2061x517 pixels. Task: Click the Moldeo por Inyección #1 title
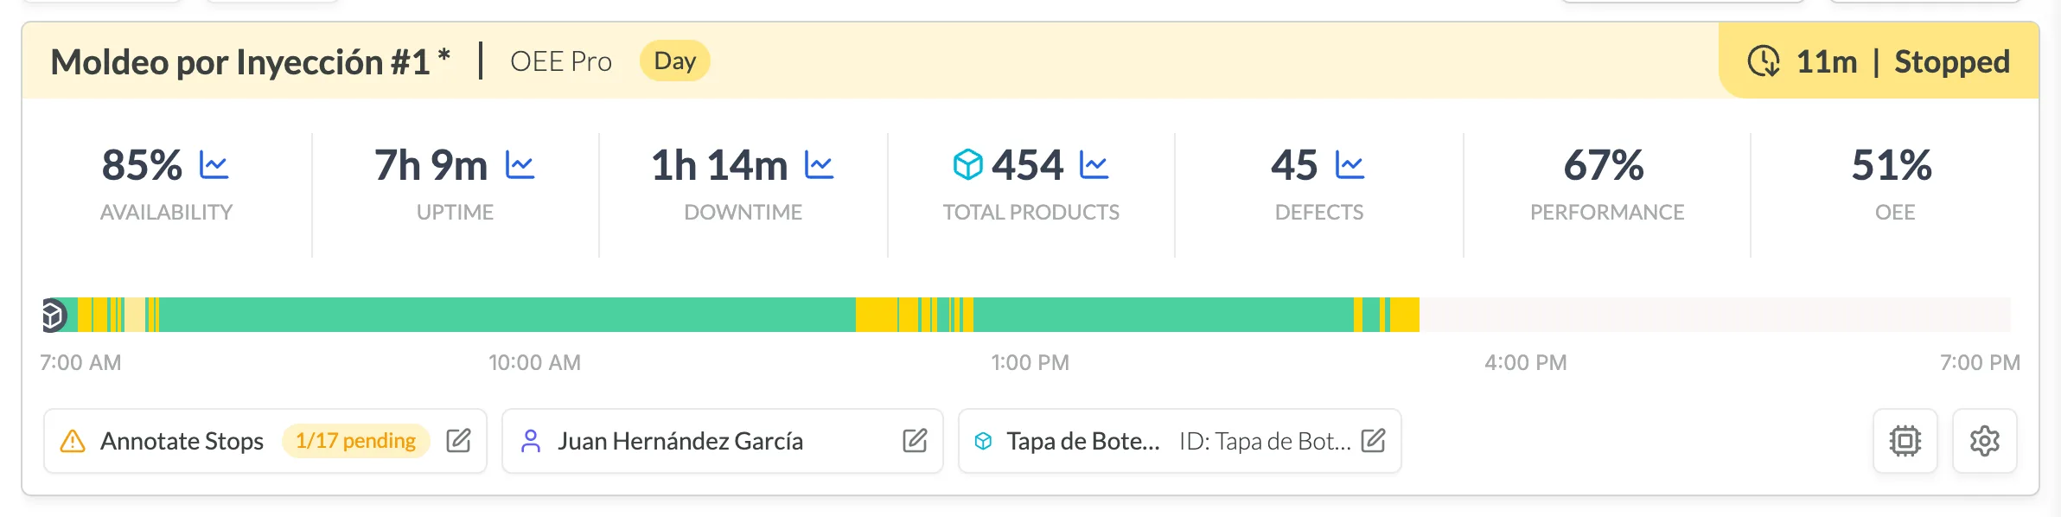click(x=250, y=62)
